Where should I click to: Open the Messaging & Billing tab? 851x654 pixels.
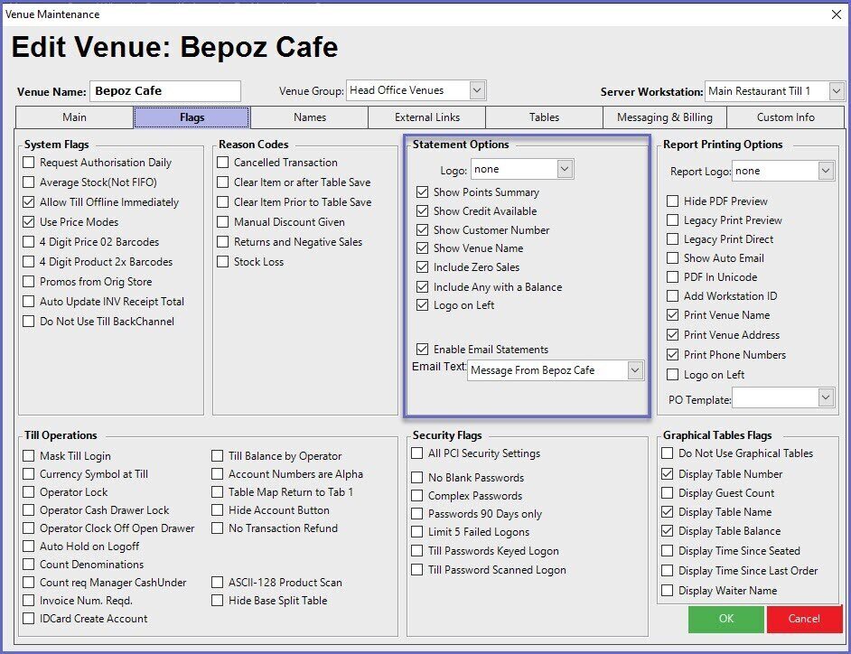pyautogui.click(x=664, y=117)
